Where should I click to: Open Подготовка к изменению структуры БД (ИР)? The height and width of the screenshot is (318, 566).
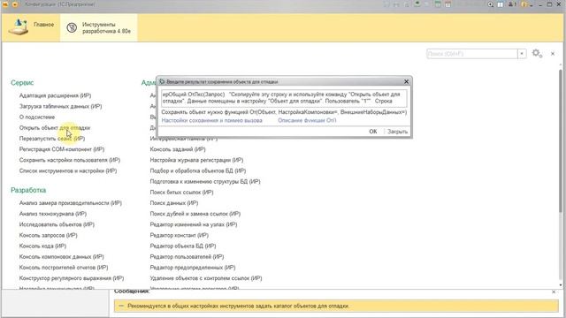point(205,182)
